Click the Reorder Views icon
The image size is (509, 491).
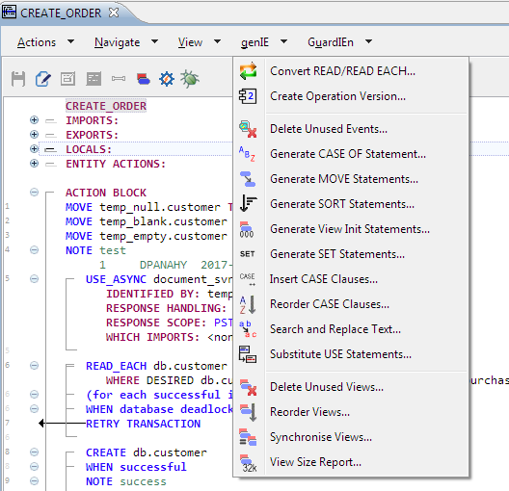[249, 412]
